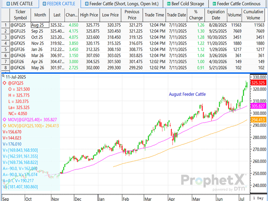Open Feeder Cattle (Short, Longs, Open Int.) tab
The image size is (268, 201).
pyautogui.click(x=122, y=4)
